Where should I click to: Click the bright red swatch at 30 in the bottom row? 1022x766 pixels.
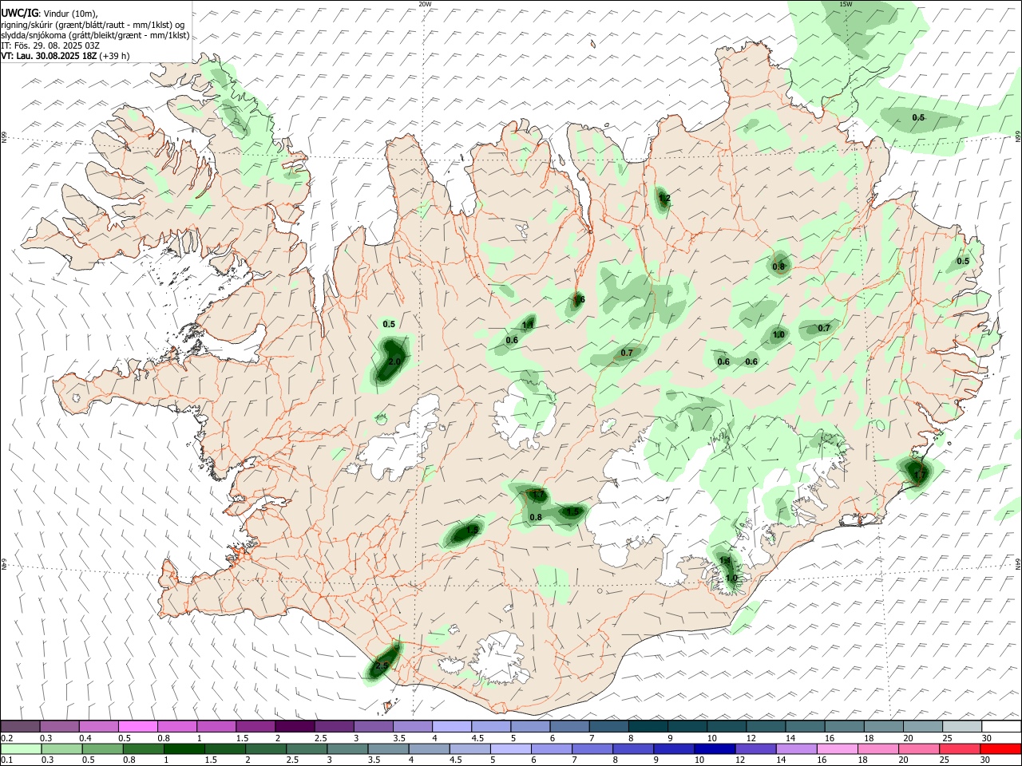(x=1001, y=749)
